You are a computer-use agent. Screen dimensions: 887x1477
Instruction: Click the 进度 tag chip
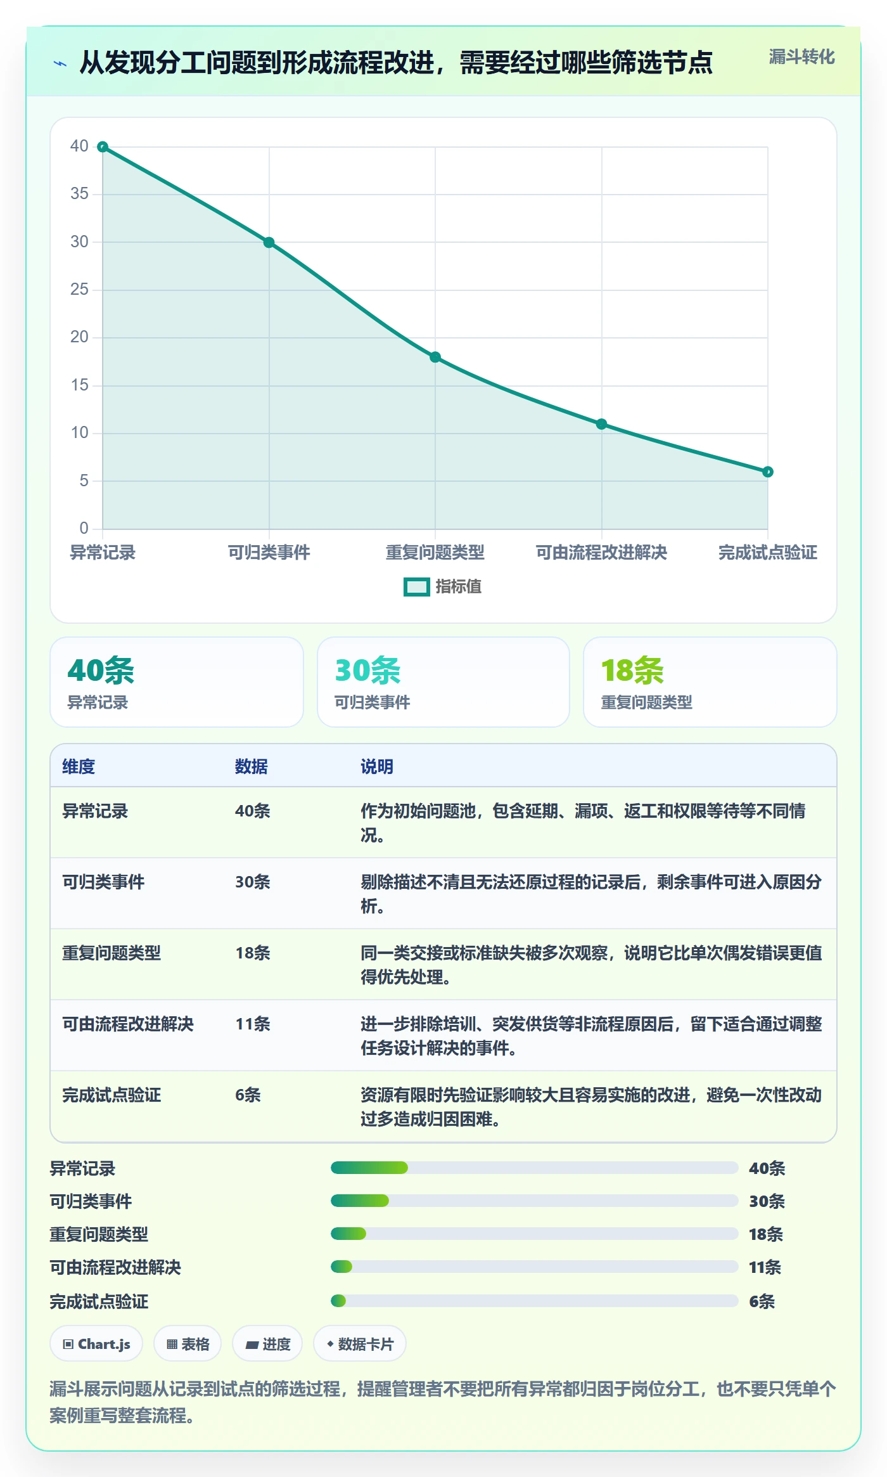click(x=267, y=1343)
